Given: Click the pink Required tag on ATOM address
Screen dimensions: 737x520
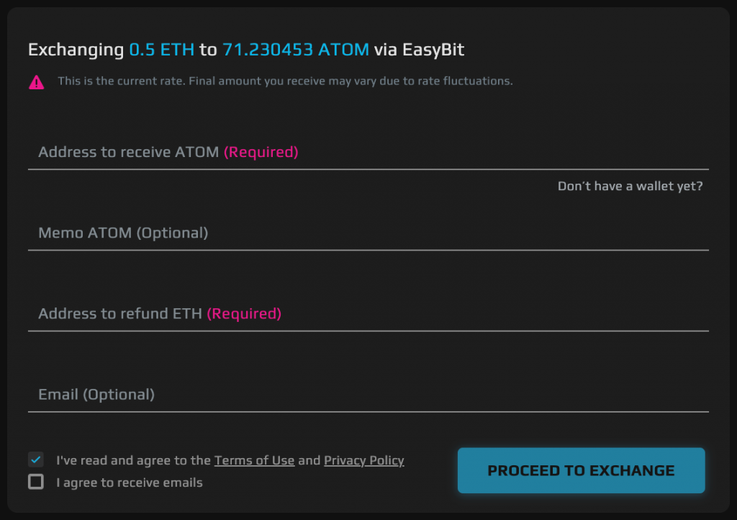Looking at the screenshot, I should 261,152.
